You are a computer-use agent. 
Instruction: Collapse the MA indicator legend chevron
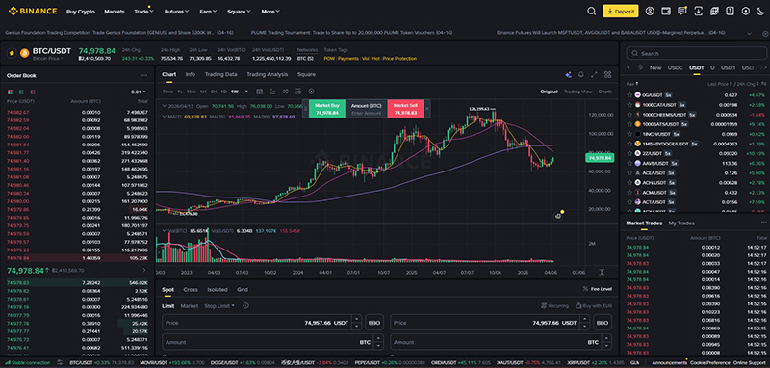pyautogui.click(x=164, y=117)
